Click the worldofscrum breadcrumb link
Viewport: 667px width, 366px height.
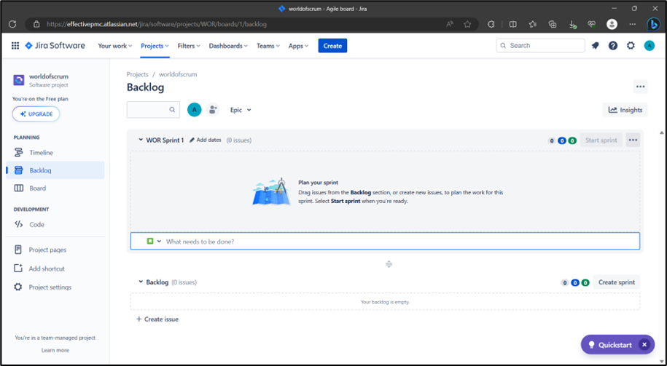tap(178, 74)
